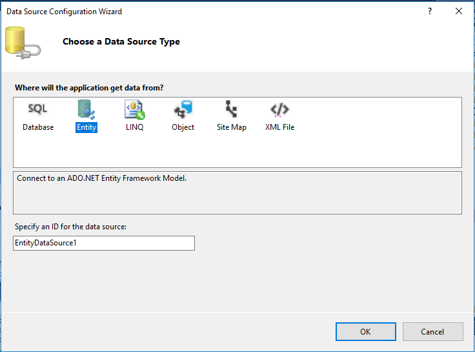This screenshot has height=352, width=475.
Task: Click the "LINQ" label text
Action: click(x=134, y=127)
